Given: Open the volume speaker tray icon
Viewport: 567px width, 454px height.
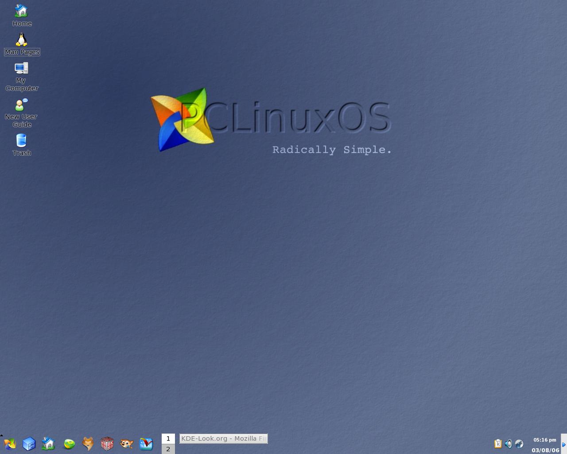Looking at the screenshot, I should click(x=509, y=444).
